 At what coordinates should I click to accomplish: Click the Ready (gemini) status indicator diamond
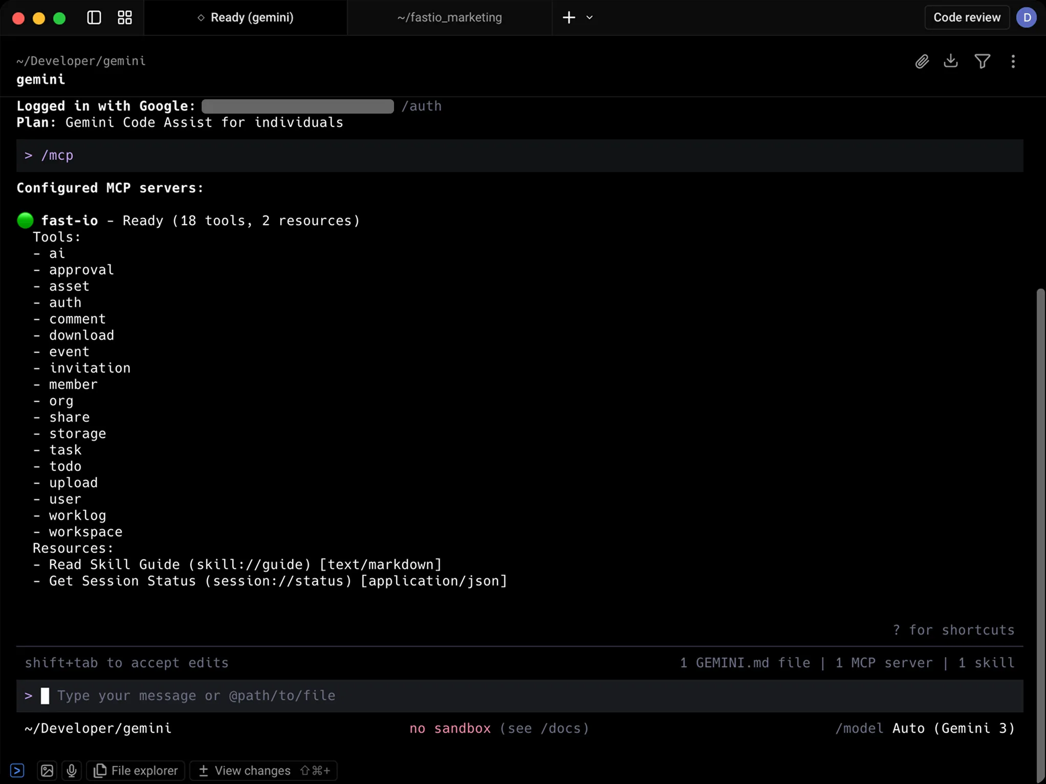click(x=201, y=17)
